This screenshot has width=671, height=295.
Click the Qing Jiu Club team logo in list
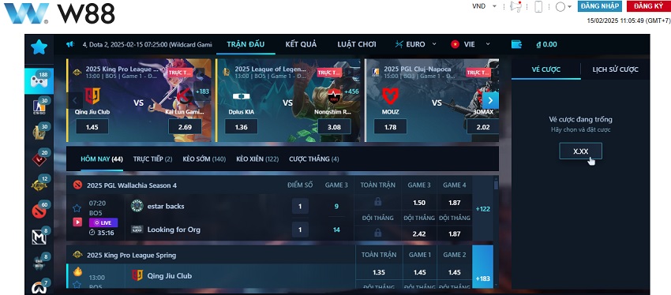137,276
